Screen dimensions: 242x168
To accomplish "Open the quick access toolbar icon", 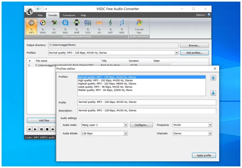I will tap(38, 9).
